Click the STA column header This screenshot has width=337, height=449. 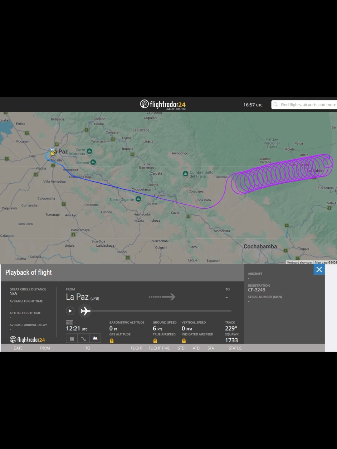[211, 348]
